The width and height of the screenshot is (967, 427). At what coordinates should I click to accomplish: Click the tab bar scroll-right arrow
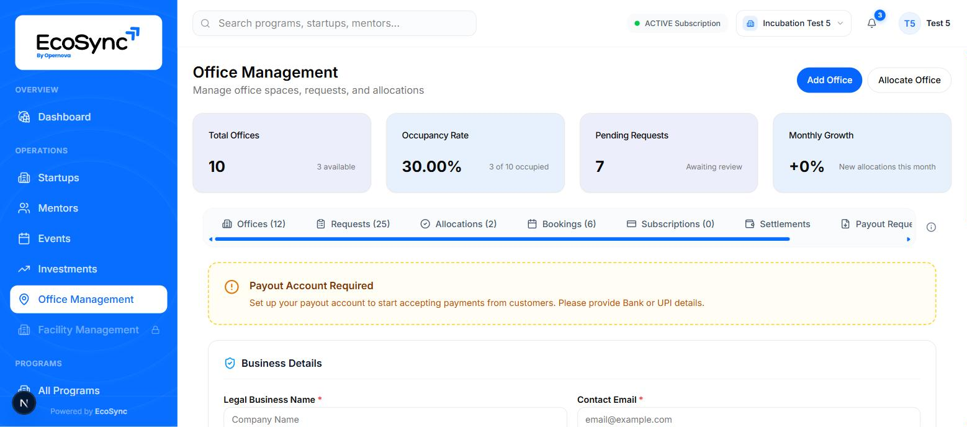coord(909,239)
